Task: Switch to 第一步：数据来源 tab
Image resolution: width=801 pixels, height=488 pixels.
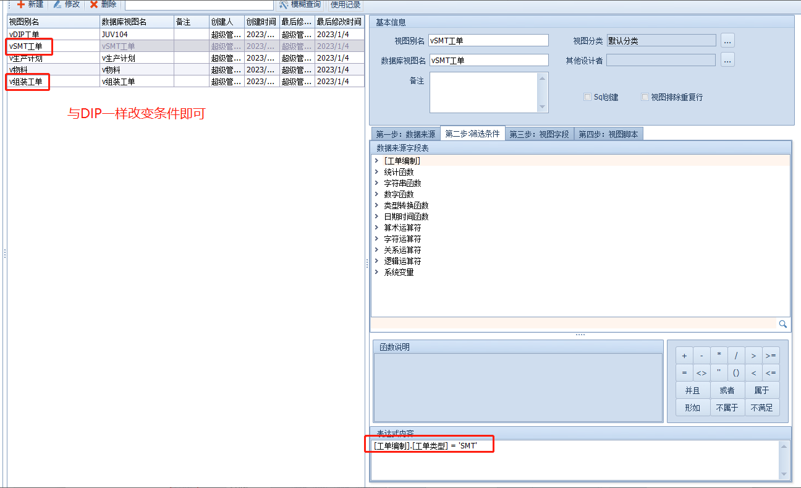Action: pyautogui.click(x=405, y=134)
